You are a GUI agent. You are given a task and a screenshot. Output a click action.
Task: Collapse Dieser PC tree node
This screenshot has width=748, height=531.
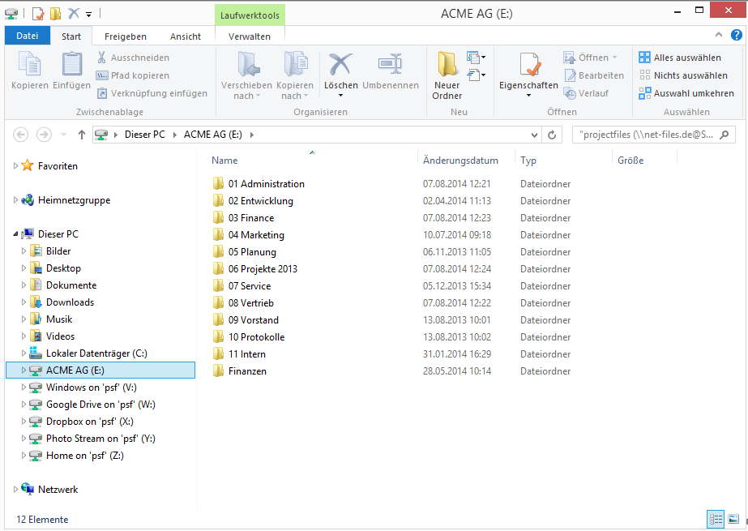[15, 233]
